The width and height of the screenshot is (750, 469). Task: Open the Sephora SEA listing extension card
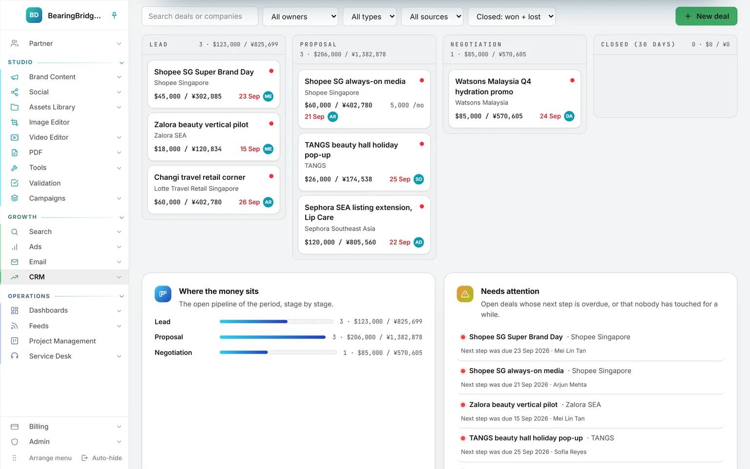pos(364,225)
